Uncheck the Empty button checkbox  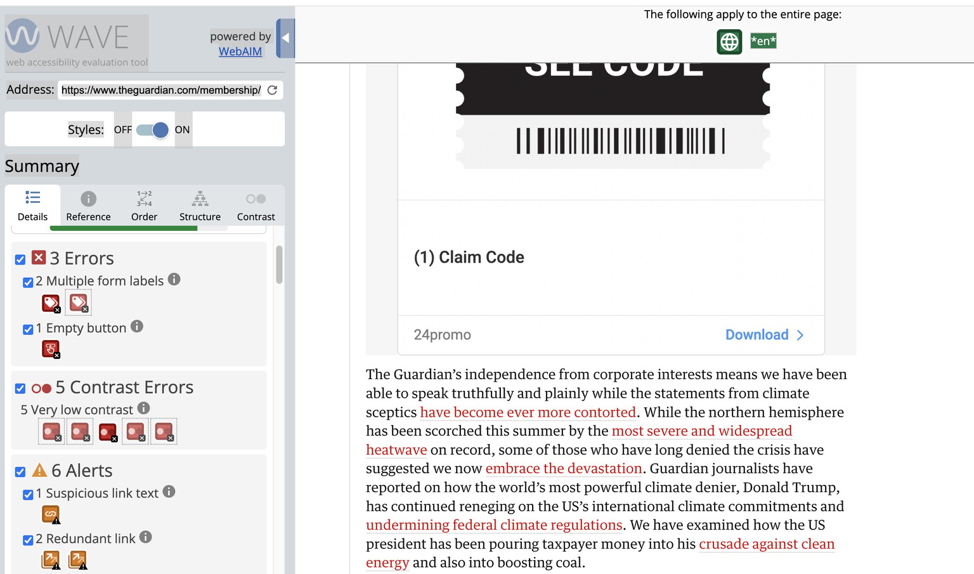(x=28, y=329)
